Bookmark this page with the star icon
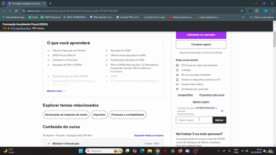 (x=242, y=11)
